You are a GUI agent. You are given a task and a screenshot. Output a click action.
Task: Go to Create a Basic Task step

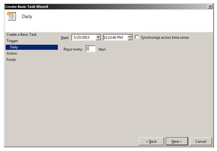click(x=21, y=35)
